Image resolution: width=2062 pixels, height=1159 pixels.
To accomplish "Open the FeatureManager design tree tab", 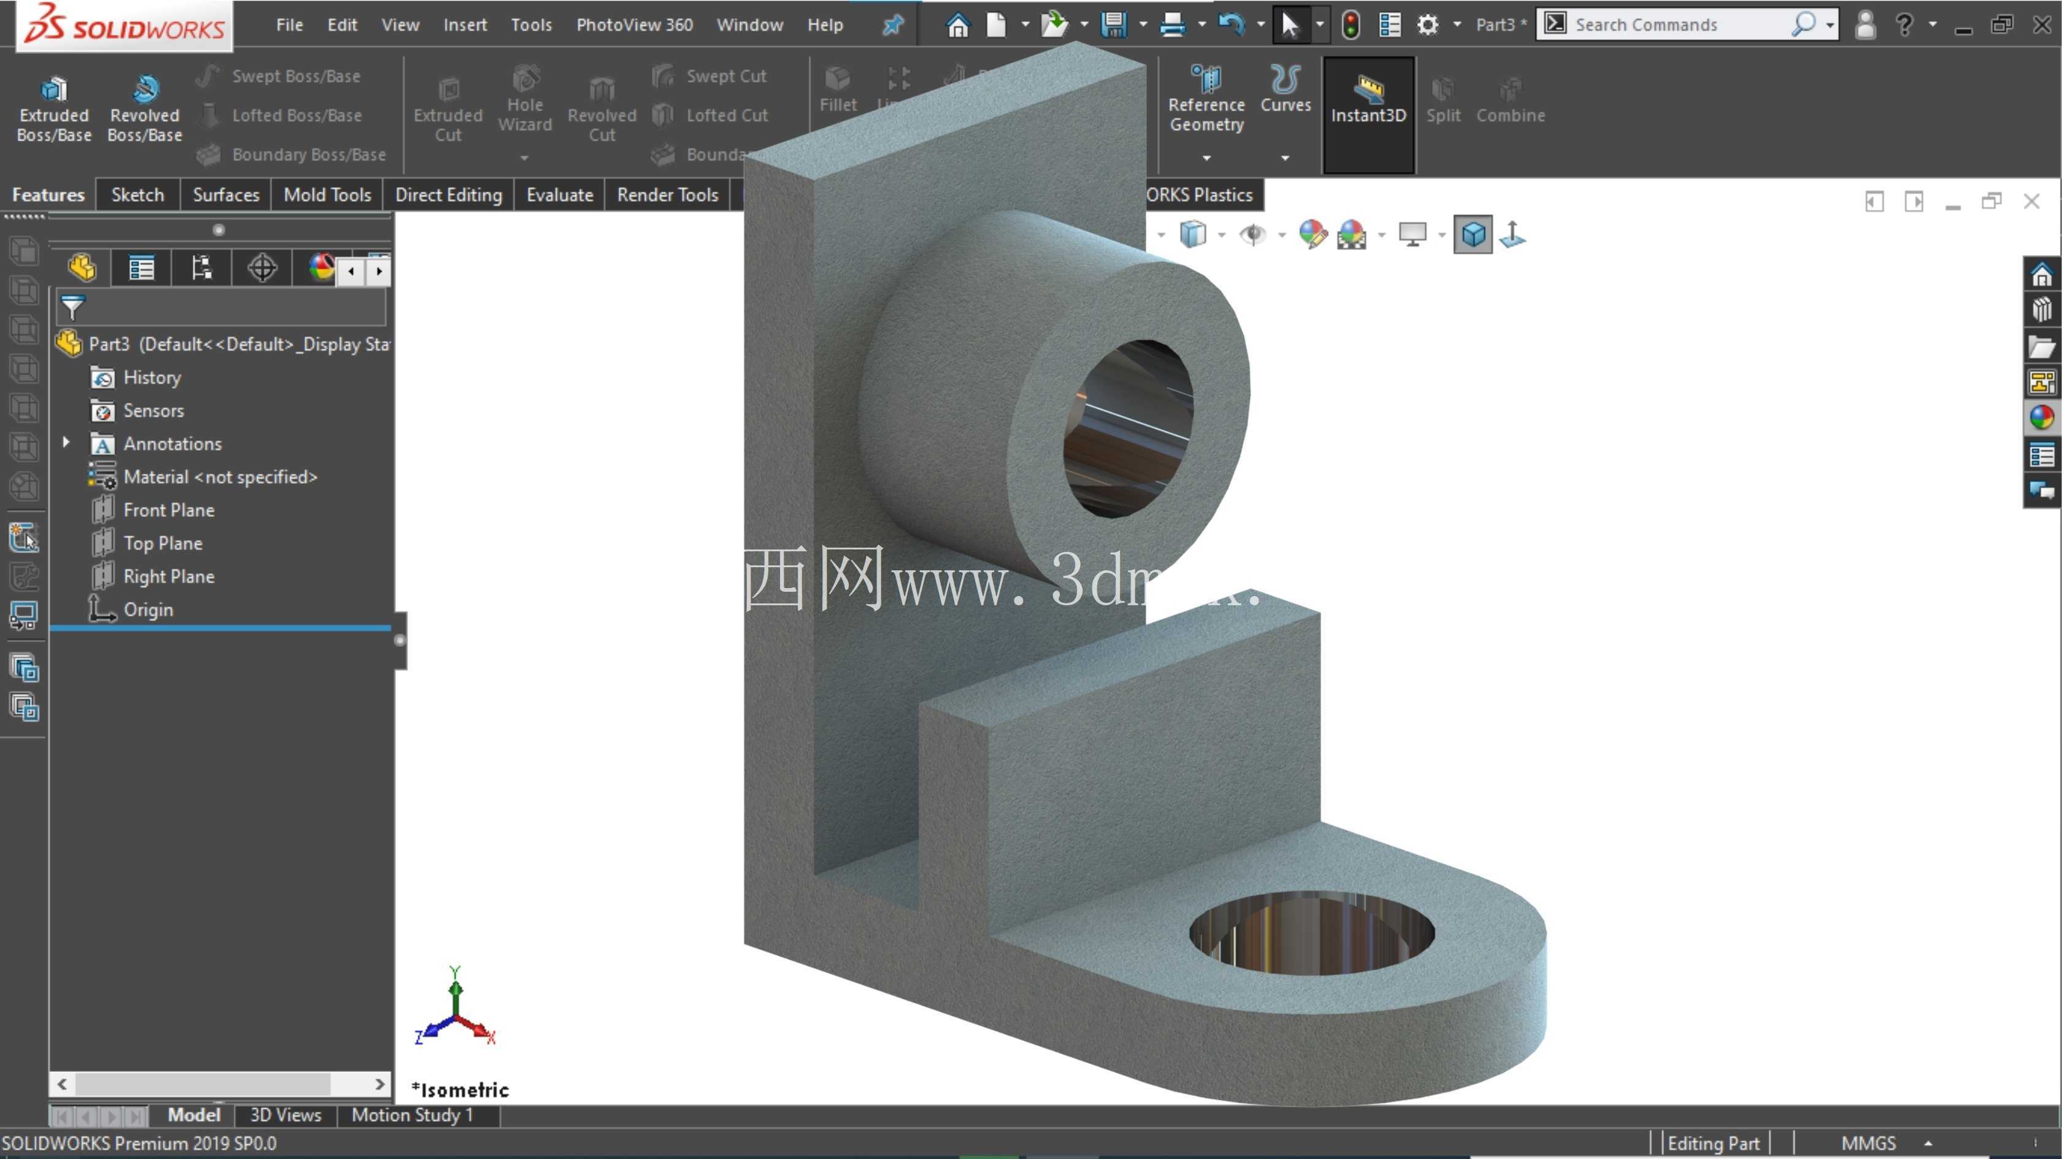I will [82, 268].
